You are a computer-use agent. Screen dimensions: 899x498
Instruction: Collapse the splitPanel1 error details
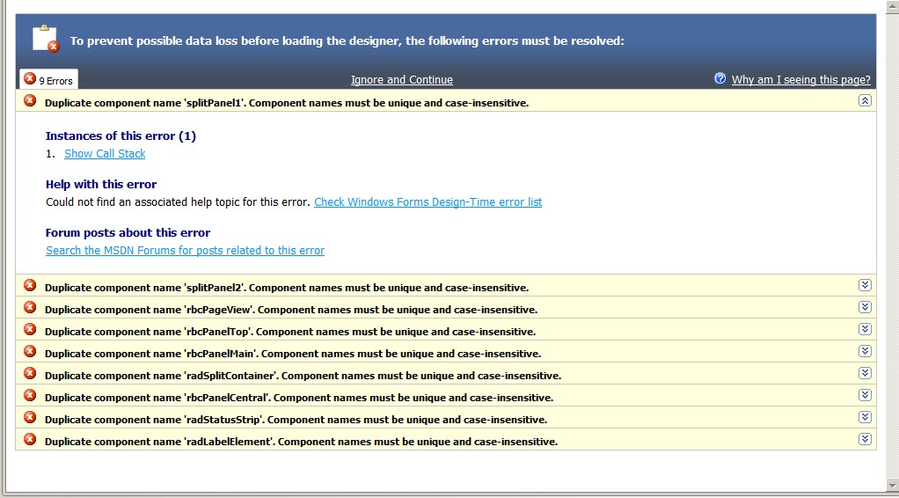coord(865,101)
